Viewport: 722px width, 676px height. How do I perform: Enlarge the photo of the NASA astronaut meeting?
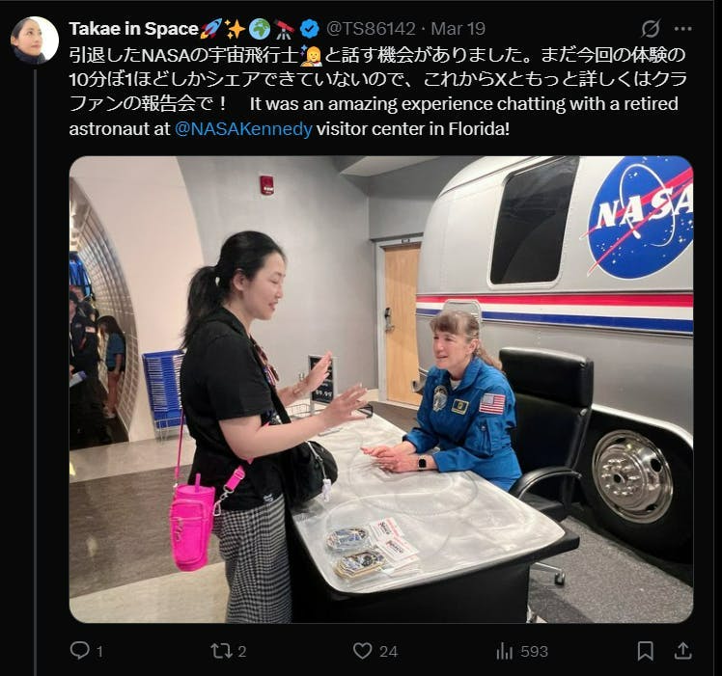click(x=381, y=390)
